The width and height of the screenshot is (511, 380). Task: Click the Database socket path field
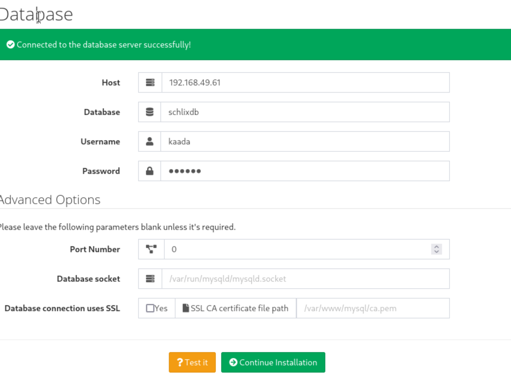(x=305, y=278)
